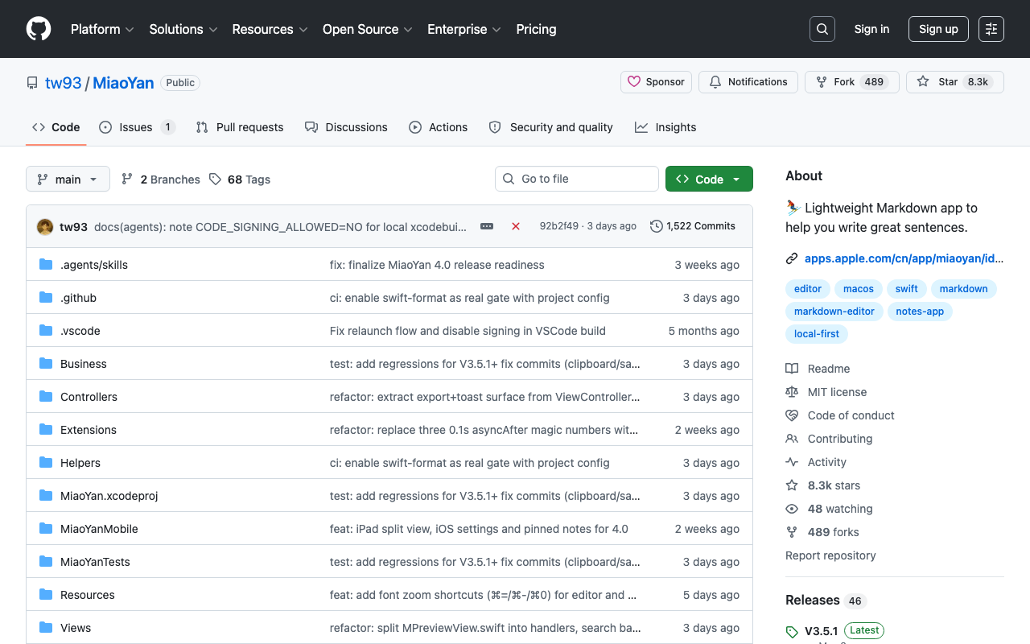The image size is (1030, 644).
Task: Click the .github folder icon
Action: pyautogui.click(x=46, y=298)
